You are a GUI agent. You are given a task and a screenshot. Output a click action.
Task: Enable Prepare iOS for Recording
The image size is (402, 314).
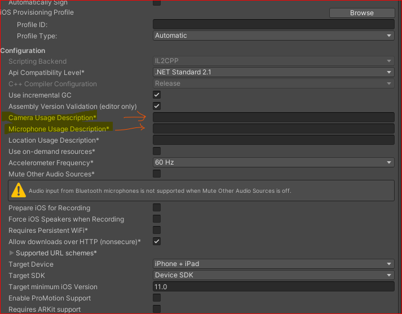point(157,207)
